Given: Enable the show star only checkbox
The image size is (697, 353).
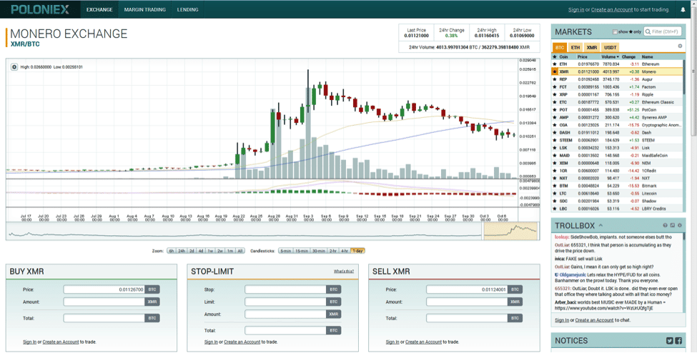Looking at the screenshot, I should [615, 32].
